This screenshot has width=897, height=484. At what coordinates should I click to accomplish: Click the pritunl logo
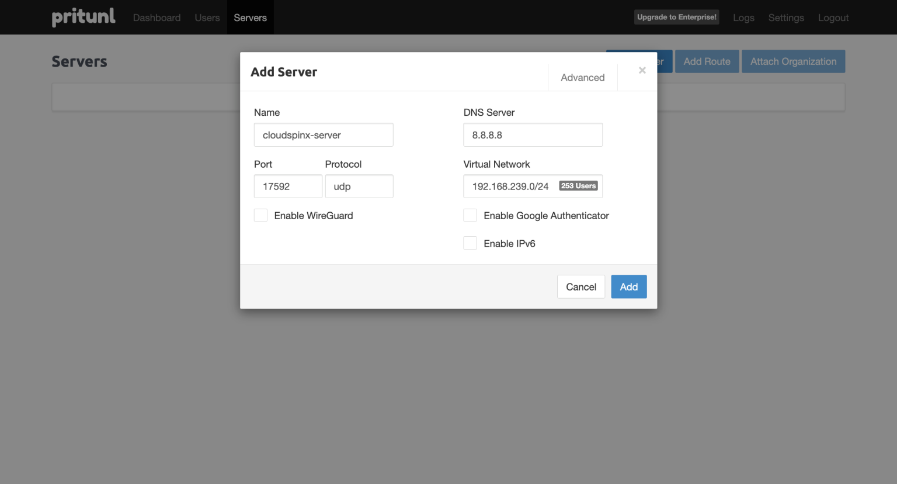[84, 17]
